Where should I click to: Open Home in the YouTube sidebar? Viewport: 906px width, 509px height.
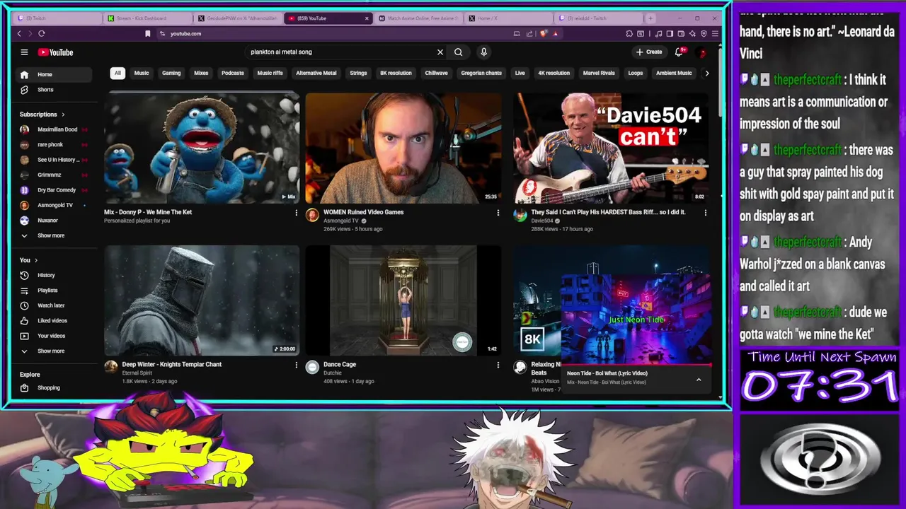[55, 74]
